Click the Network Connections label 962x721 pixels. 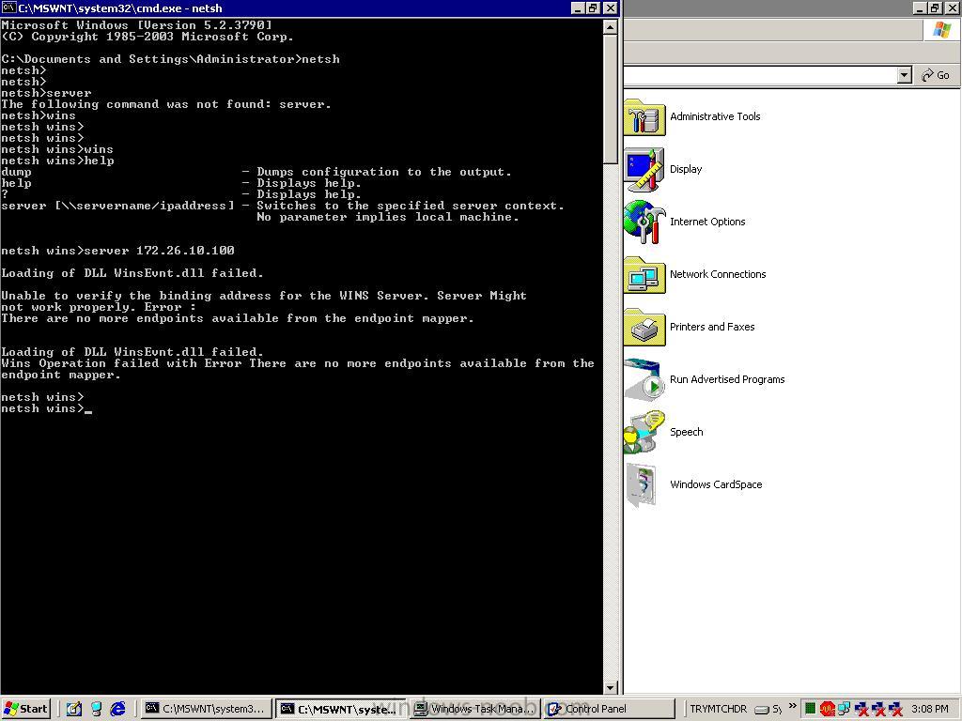pyautogui.click(x=718, y=274)
